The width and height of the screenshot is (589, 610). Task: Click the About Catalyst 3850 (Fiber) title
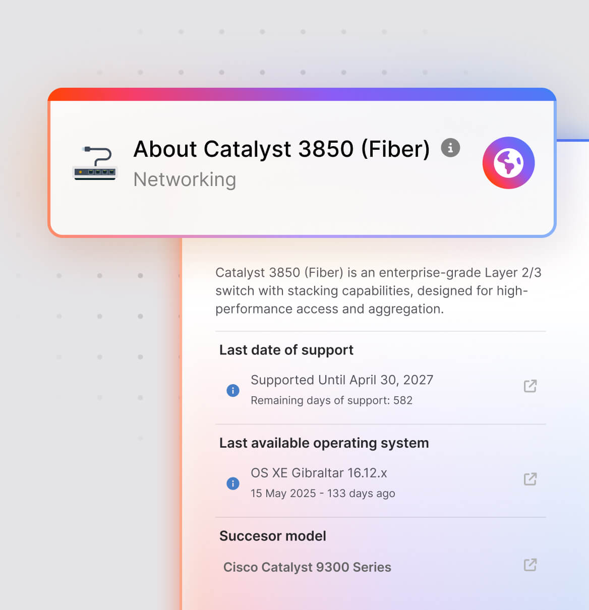(x=281, y=149)
